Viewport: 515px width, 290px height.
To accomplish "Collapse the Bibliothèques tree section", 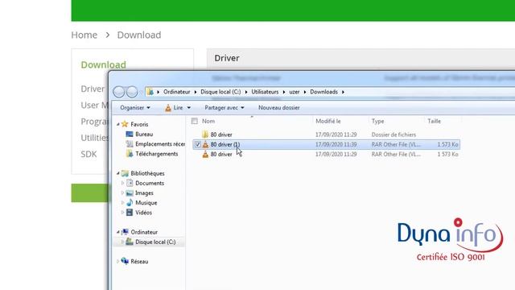I will pyautogui.click(x=118, y=173).
